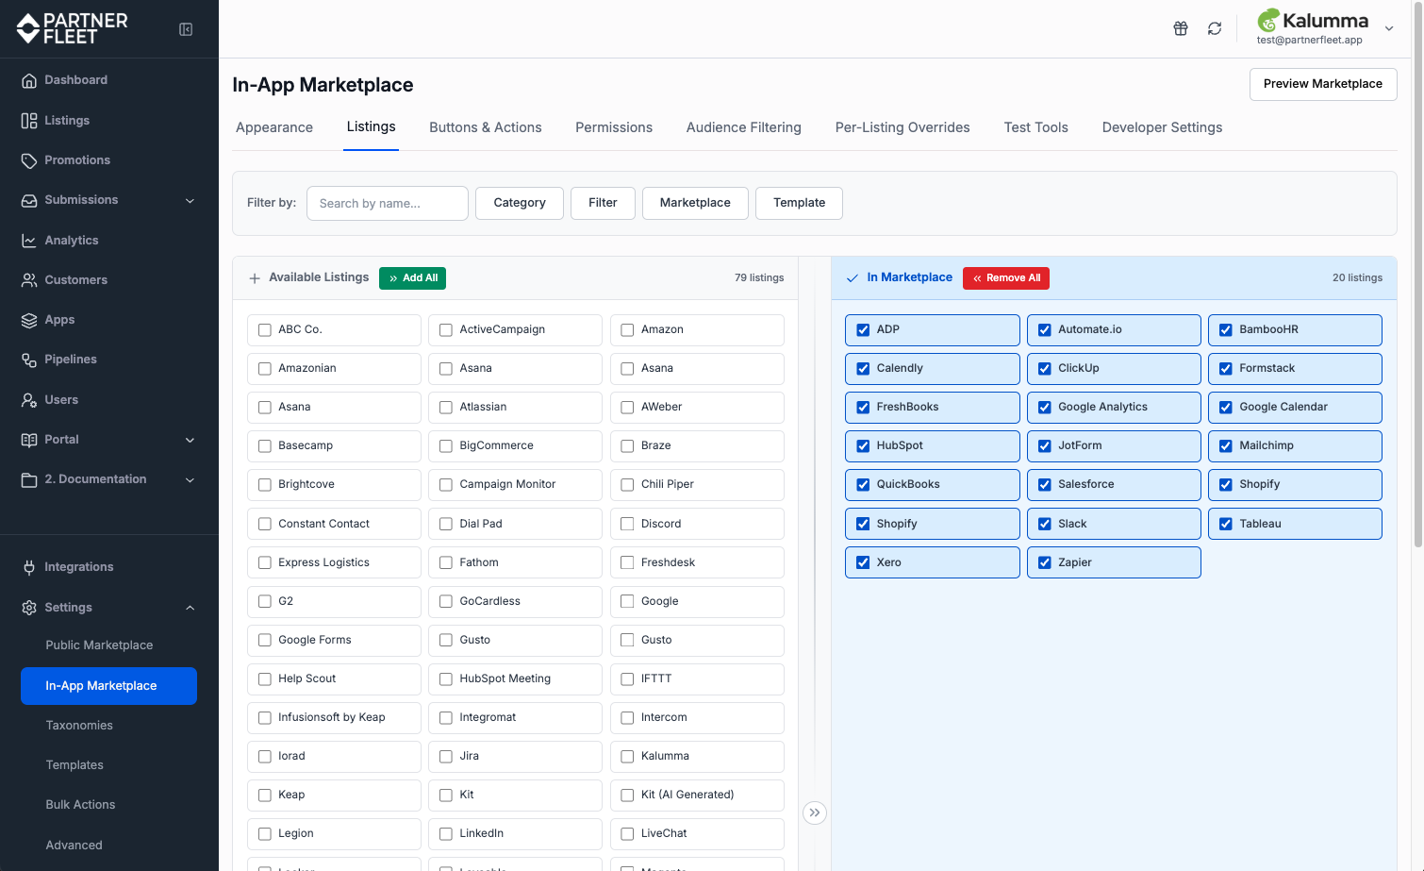Click the round double-arrow move button
Screen dimensions: 1424x871
(x=815, y=812)
